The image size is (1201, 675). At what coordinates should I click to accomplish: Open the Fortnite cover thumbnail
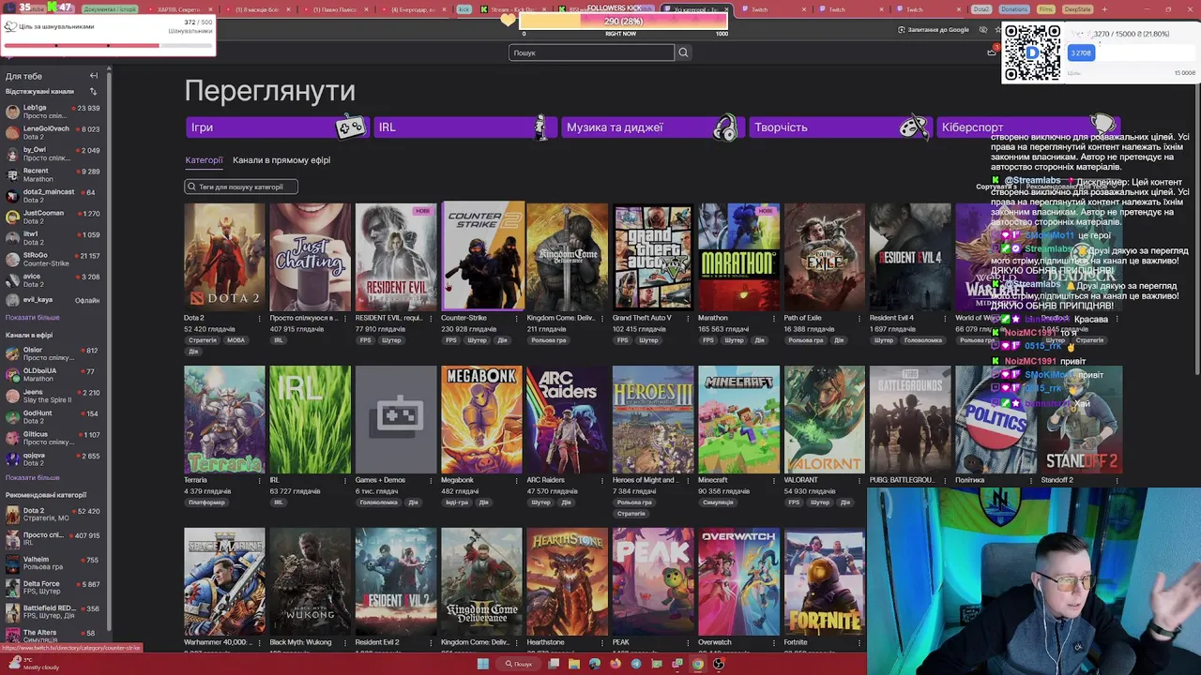(x=825, y=581)
